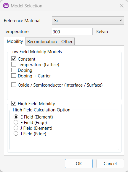Click the Temperature input field
The width and height of the screenshot is (128, 172).
(72, 32)
